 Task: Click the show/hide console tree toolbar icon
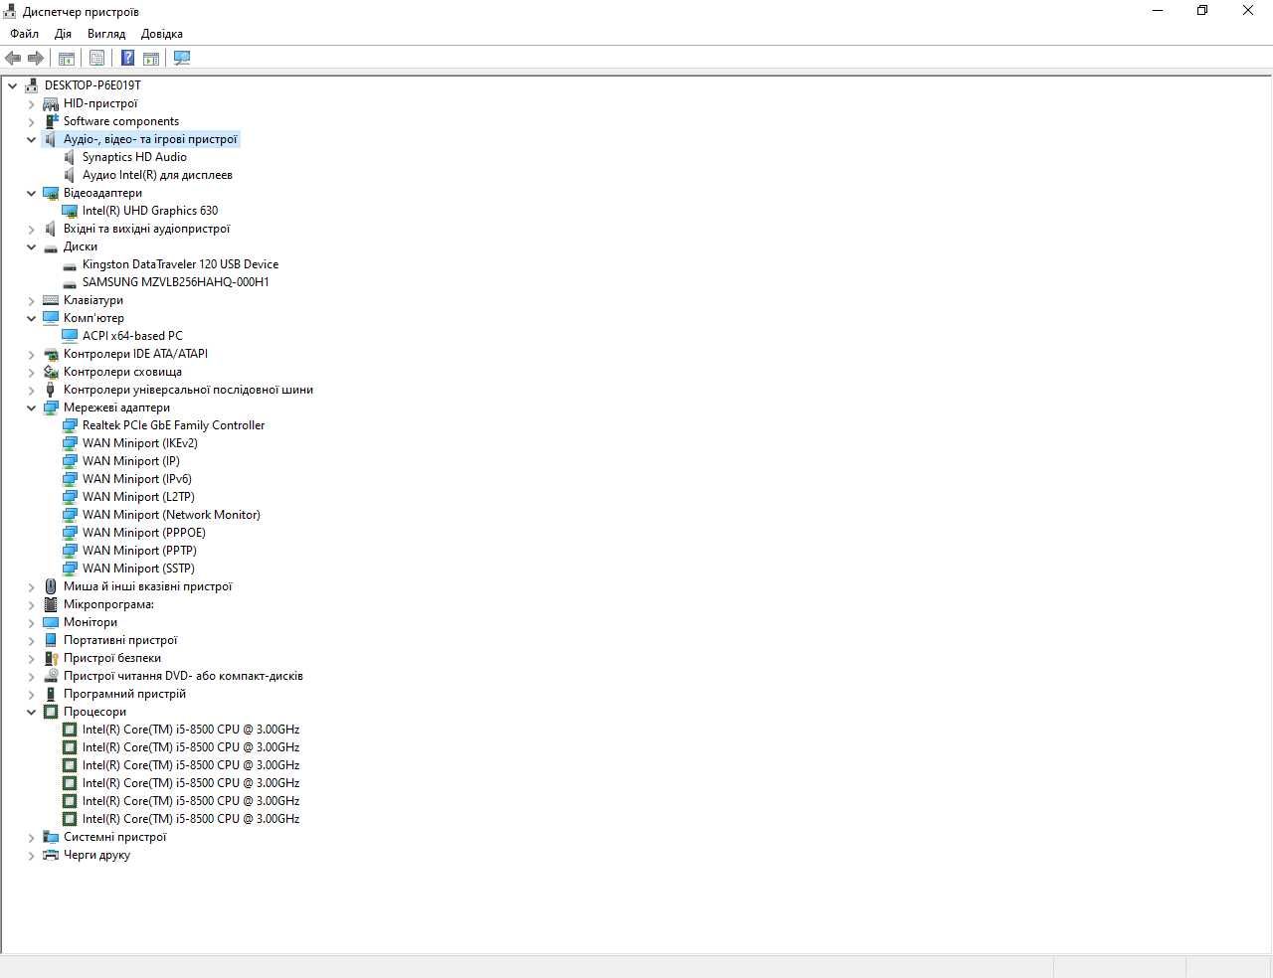67,58
